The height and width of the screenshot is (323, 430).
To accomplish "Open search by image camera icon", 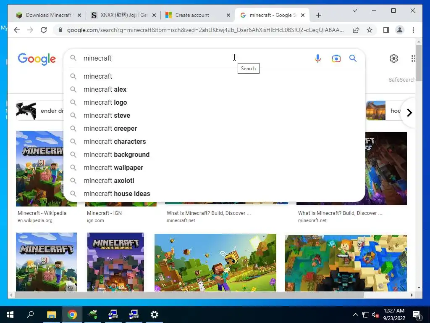I will [x=336, y=58].
